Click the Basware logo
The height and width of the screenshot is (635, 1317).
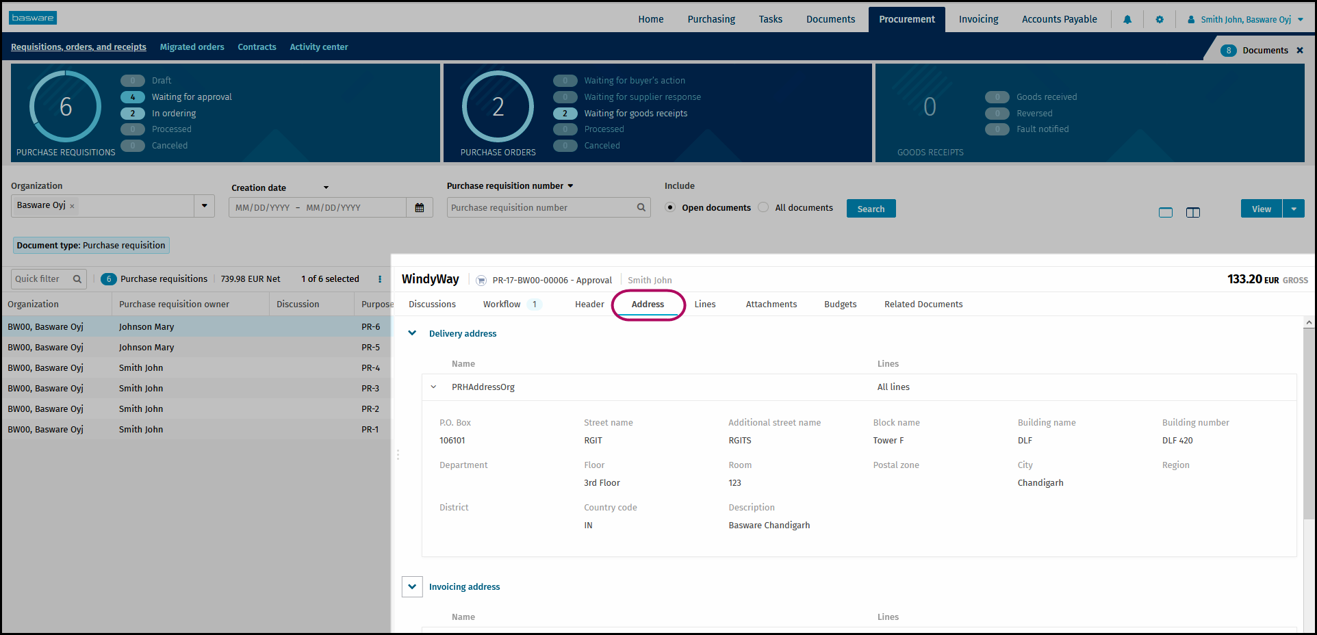pyautogui.click(x=33, y=18)
